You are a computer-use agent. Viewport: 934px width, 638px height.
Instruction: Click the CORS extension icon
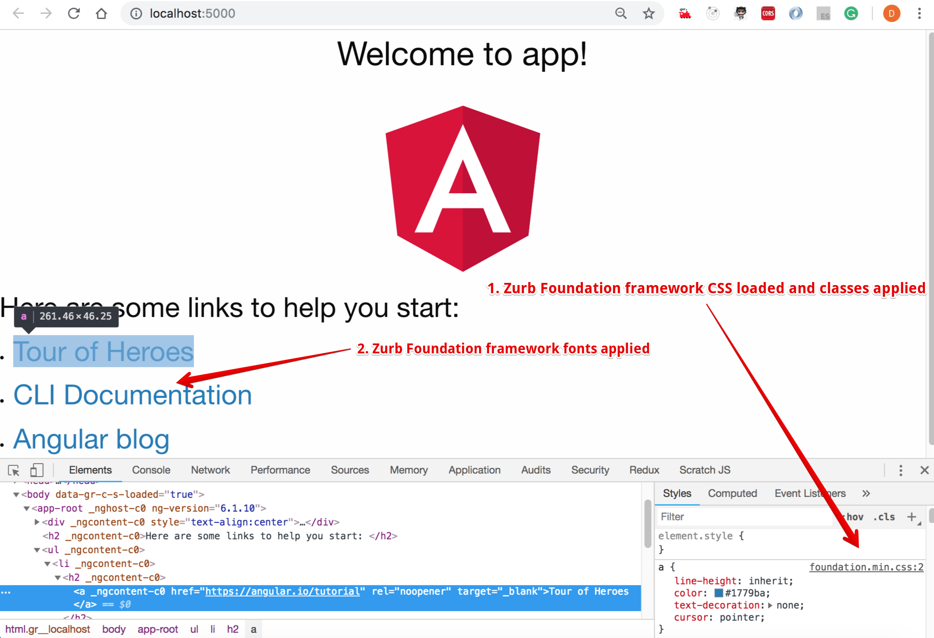768,13
